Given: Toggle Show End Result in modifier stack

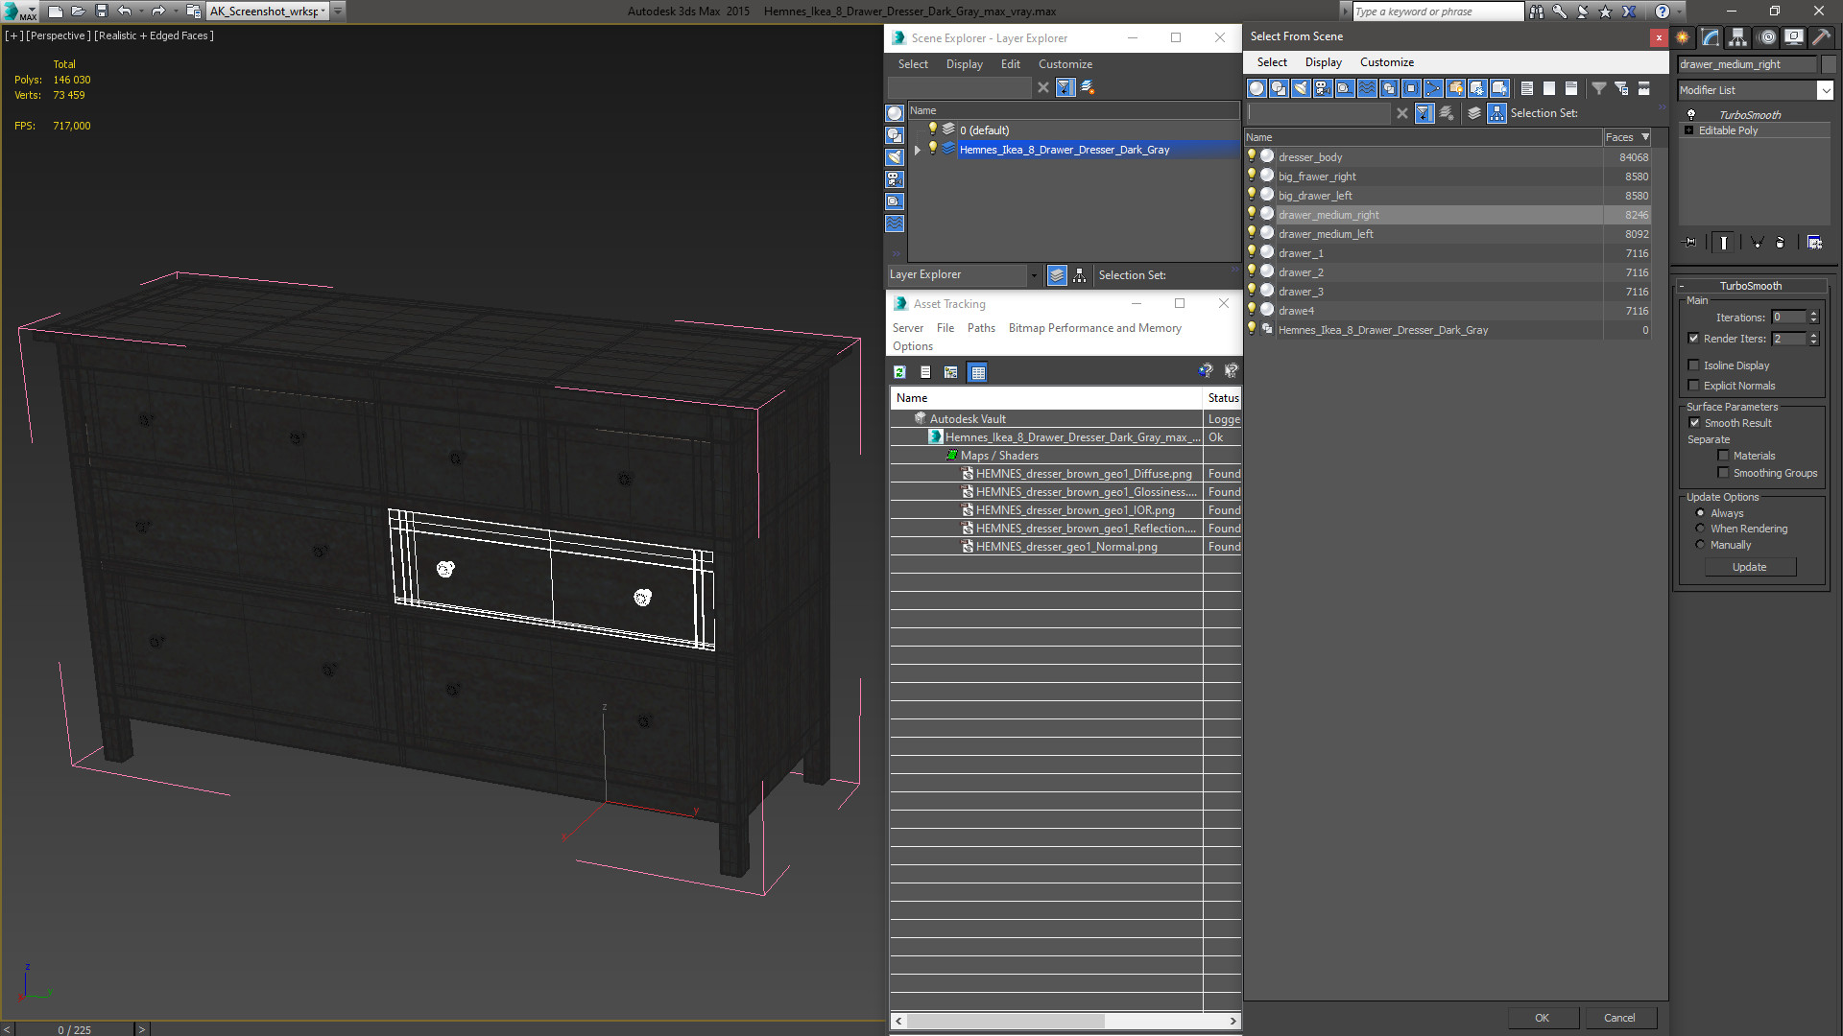Looking at the screenshot, I should tap(1724, 243).
